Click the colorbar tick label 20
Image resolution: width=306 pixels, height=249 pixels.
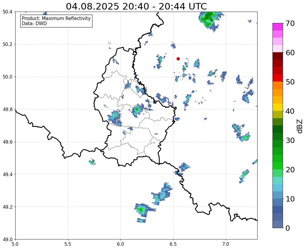[290, 170]
